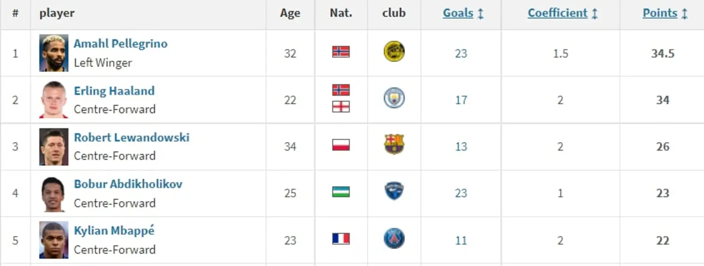This screenshot has width=704, height=266.
Task: Click the France flag for Mbappé
Action: [x=341, y=239]
